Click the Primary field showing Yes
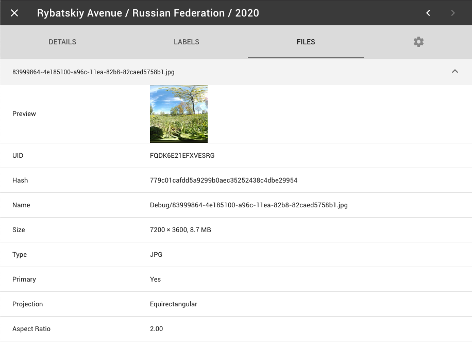The height and width of the screenshot is (345, 472). coord(155,279)
